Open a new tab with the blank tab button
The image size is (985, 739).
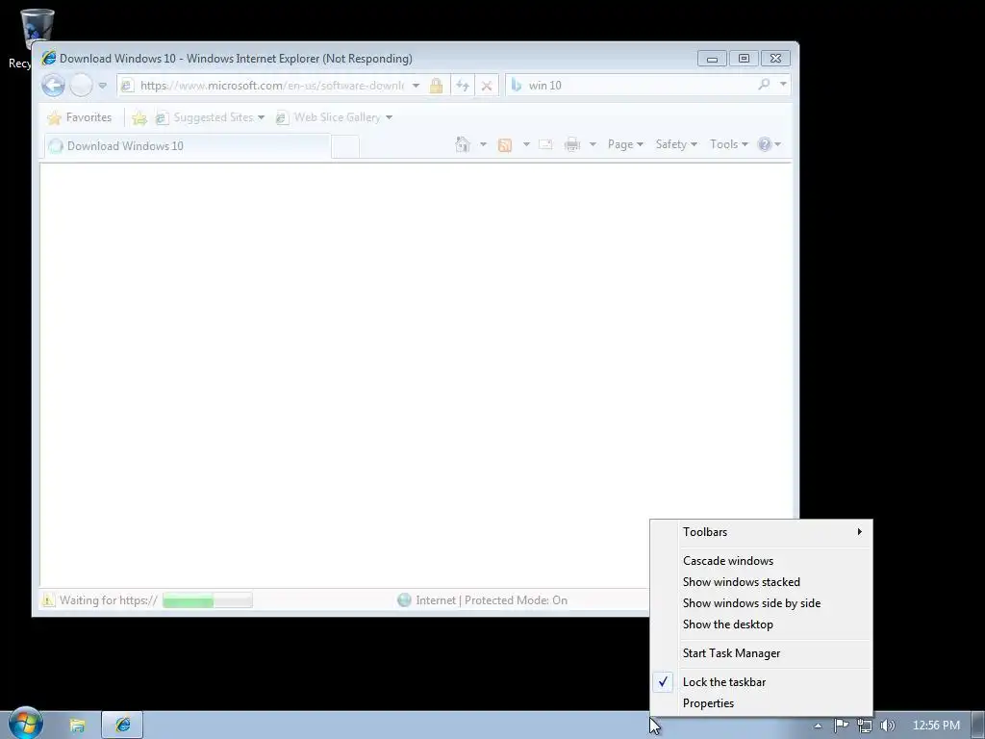pos(345,146)
